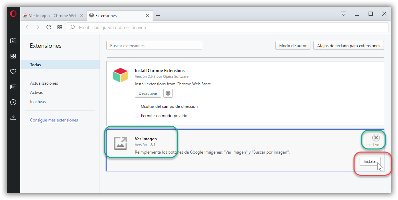Image resolution: width=398 pixels, height=200 pixels.
Task: Remove Ver Imagen with the X icon
Action: (x=376, y=138)
